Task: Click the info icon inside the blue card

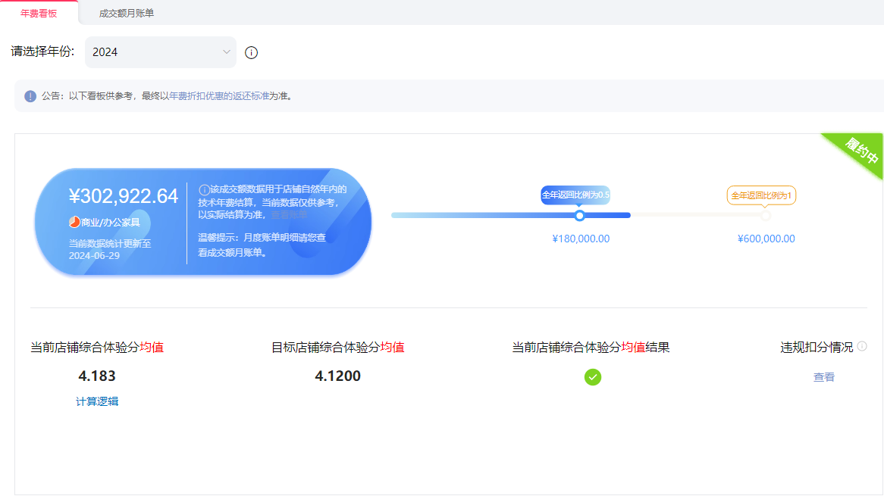Action: pos(204,189)
